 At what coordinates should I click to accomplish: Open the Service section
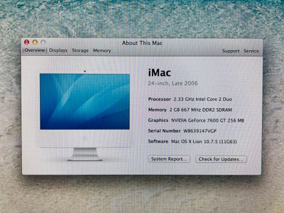[x=251, y=51]
